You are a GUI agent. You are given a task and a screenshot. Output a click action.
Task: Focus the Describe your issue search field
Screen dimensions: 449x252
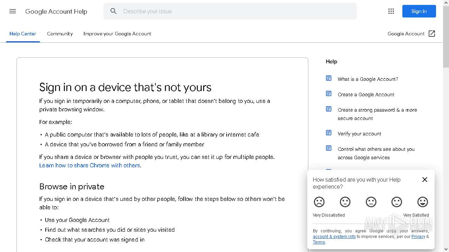pyautogui.click(x=230, y=11)
